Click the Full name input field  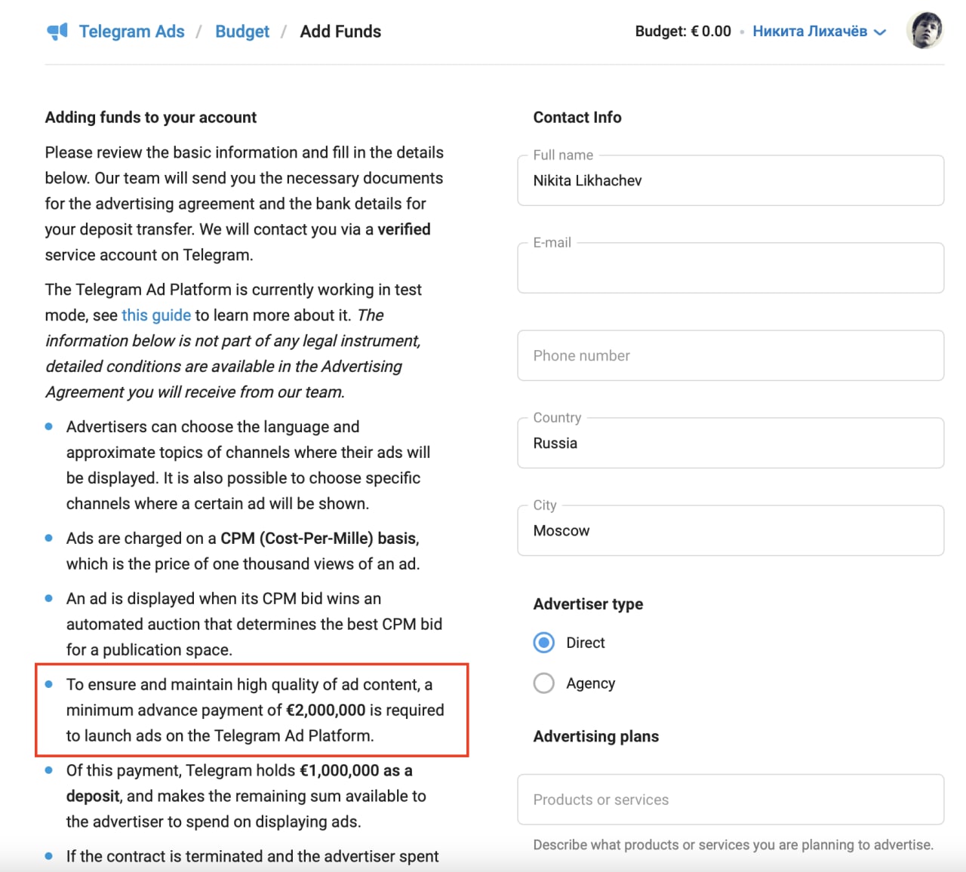(731, 180)
